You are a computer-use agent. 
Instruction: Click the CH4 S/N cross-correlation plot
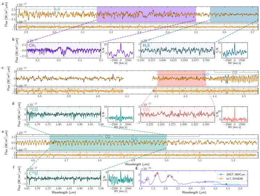[121, 50]
